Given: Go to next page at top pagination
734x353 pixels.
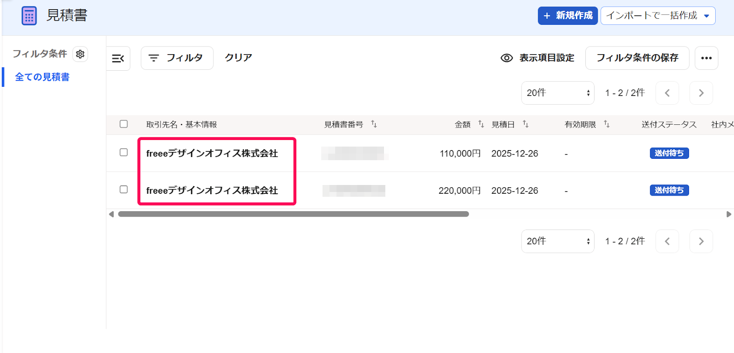Looking at the screenshot, I should pyautogui.click(x=701, y=93).
